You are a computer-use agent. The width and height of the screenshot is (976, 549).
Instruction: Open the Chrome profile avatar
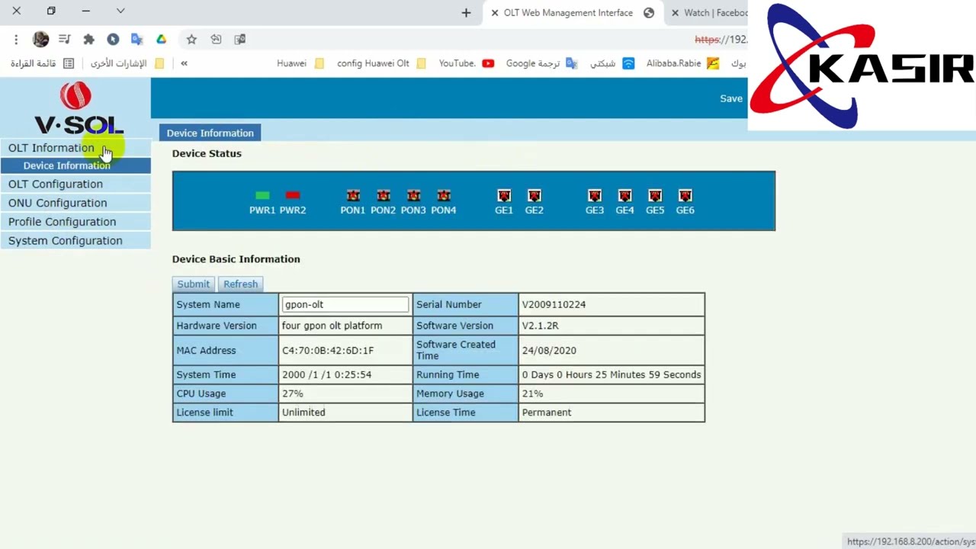(x=40, y=39)
